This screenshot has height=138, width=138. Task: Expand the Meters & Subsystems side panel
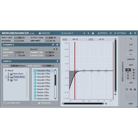(123, 71)
